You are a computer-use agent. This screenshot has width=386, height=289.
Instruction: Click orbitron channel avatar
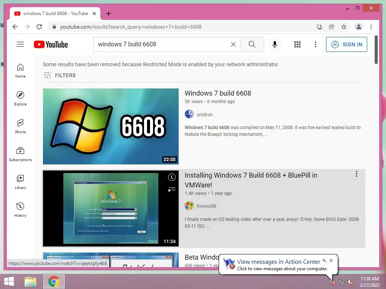tap(189, 114)
